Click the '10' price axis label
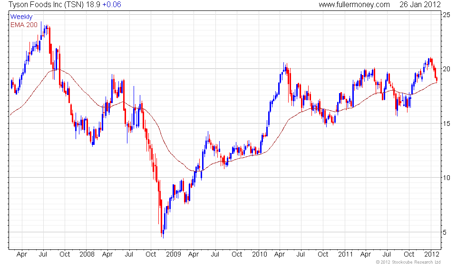The width and height of the screenshot is (466, 266). (447, 178)
